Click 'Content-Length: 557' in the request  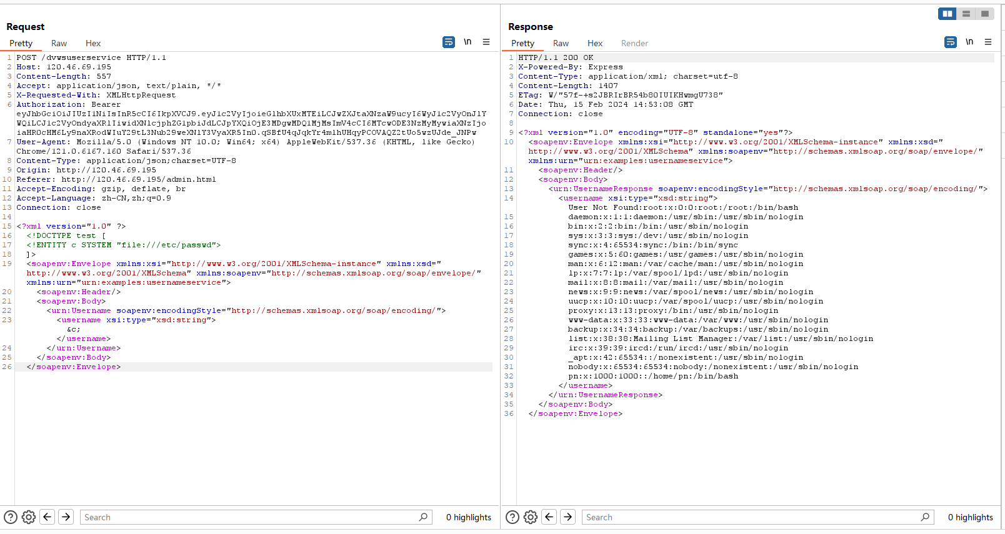(64, 76)
